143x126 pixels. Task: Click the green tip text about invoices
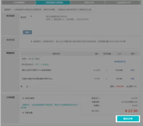coord(49,106)
